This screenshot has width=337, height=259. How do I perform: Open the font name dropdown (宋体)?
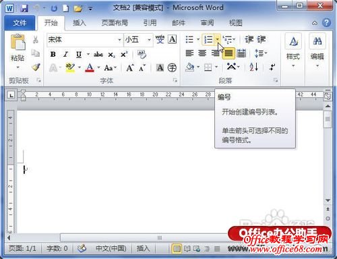[x=119, y=40]
